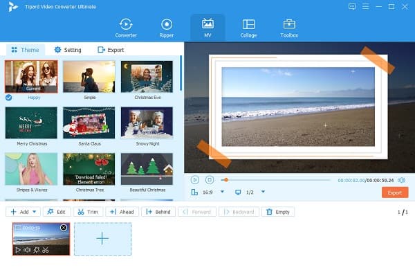Click the Backward button

[239, 212]
